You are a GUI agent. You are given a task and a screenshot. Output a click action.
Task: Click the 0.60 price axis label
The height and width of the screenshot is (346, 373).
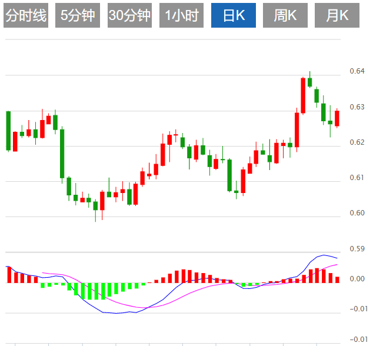[357, 213]
